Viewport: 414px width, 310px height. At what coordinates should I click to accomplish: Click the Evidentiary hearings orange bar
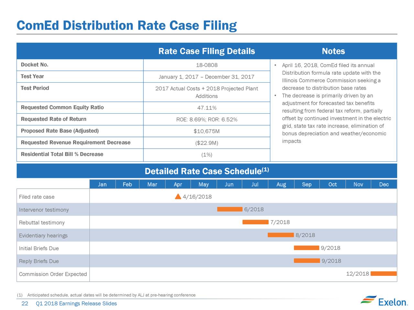280,235
